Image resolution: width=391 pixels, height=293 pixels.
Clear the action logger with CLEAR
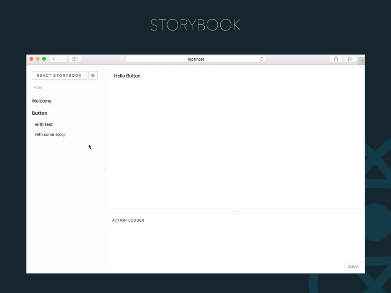pos(353,267)
